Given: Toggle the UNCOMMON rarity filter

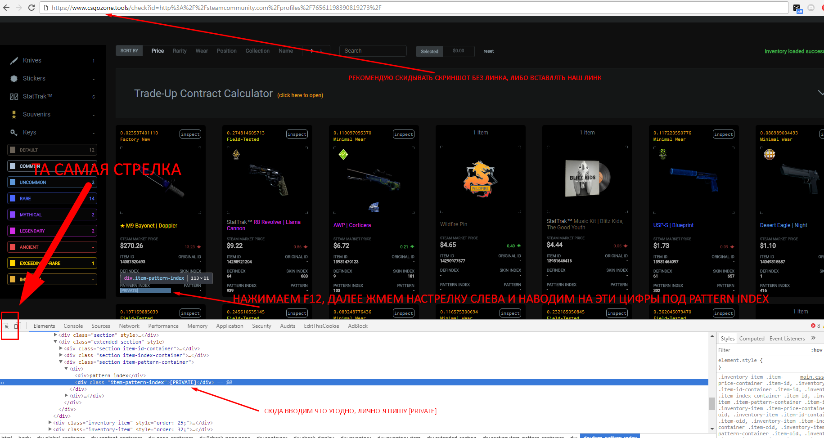Looking at the screenshot, I should point(52,182).
